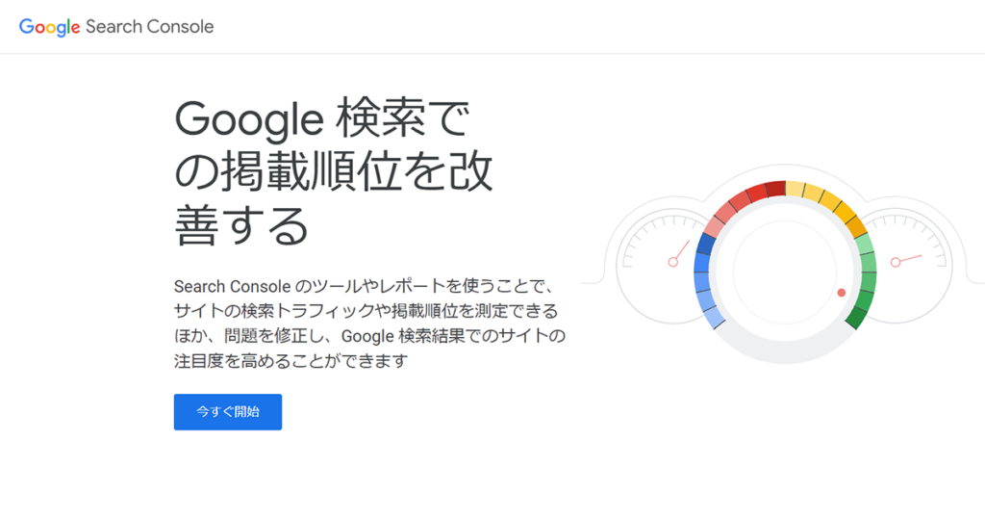The width and height of the screenshot is (985, 518).
Task: Click the Search Console description paragraph
Action: pyautogui.click(x=369, y=324)
